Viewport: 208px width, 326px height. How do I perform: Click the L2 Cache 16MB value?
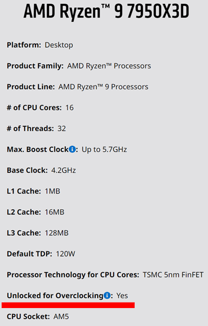click(x=54, y=212)
